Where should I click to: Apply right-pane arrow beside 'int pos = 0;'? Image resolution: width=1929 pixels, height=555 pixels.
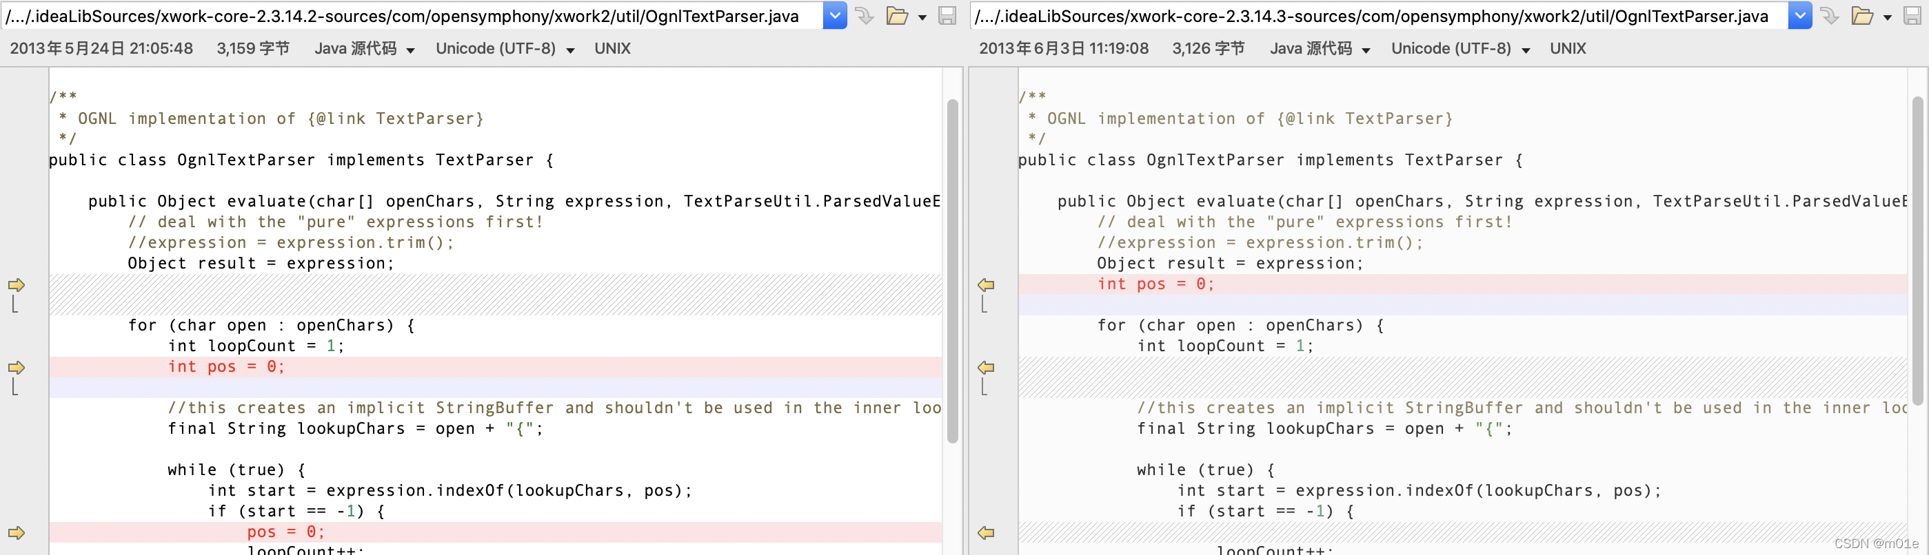[986, 285]
